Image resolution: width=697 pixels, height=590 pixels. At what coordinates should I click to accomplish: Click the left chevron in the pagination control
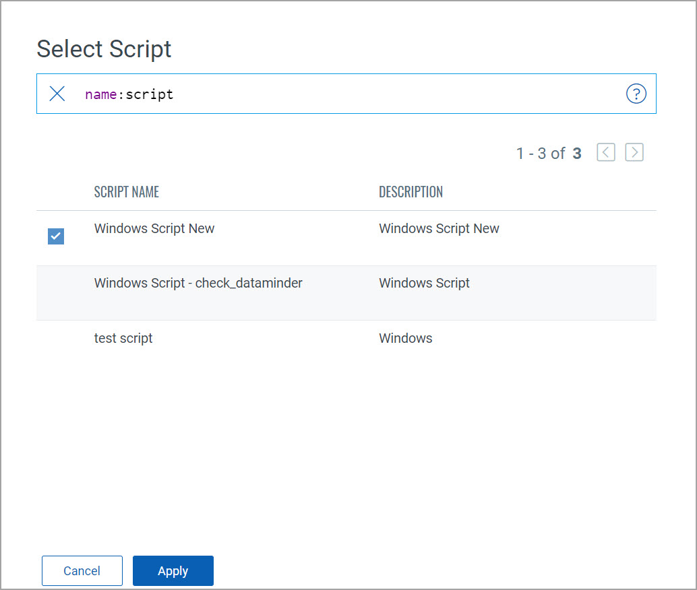pyautogui.click(x=605, y=152)
